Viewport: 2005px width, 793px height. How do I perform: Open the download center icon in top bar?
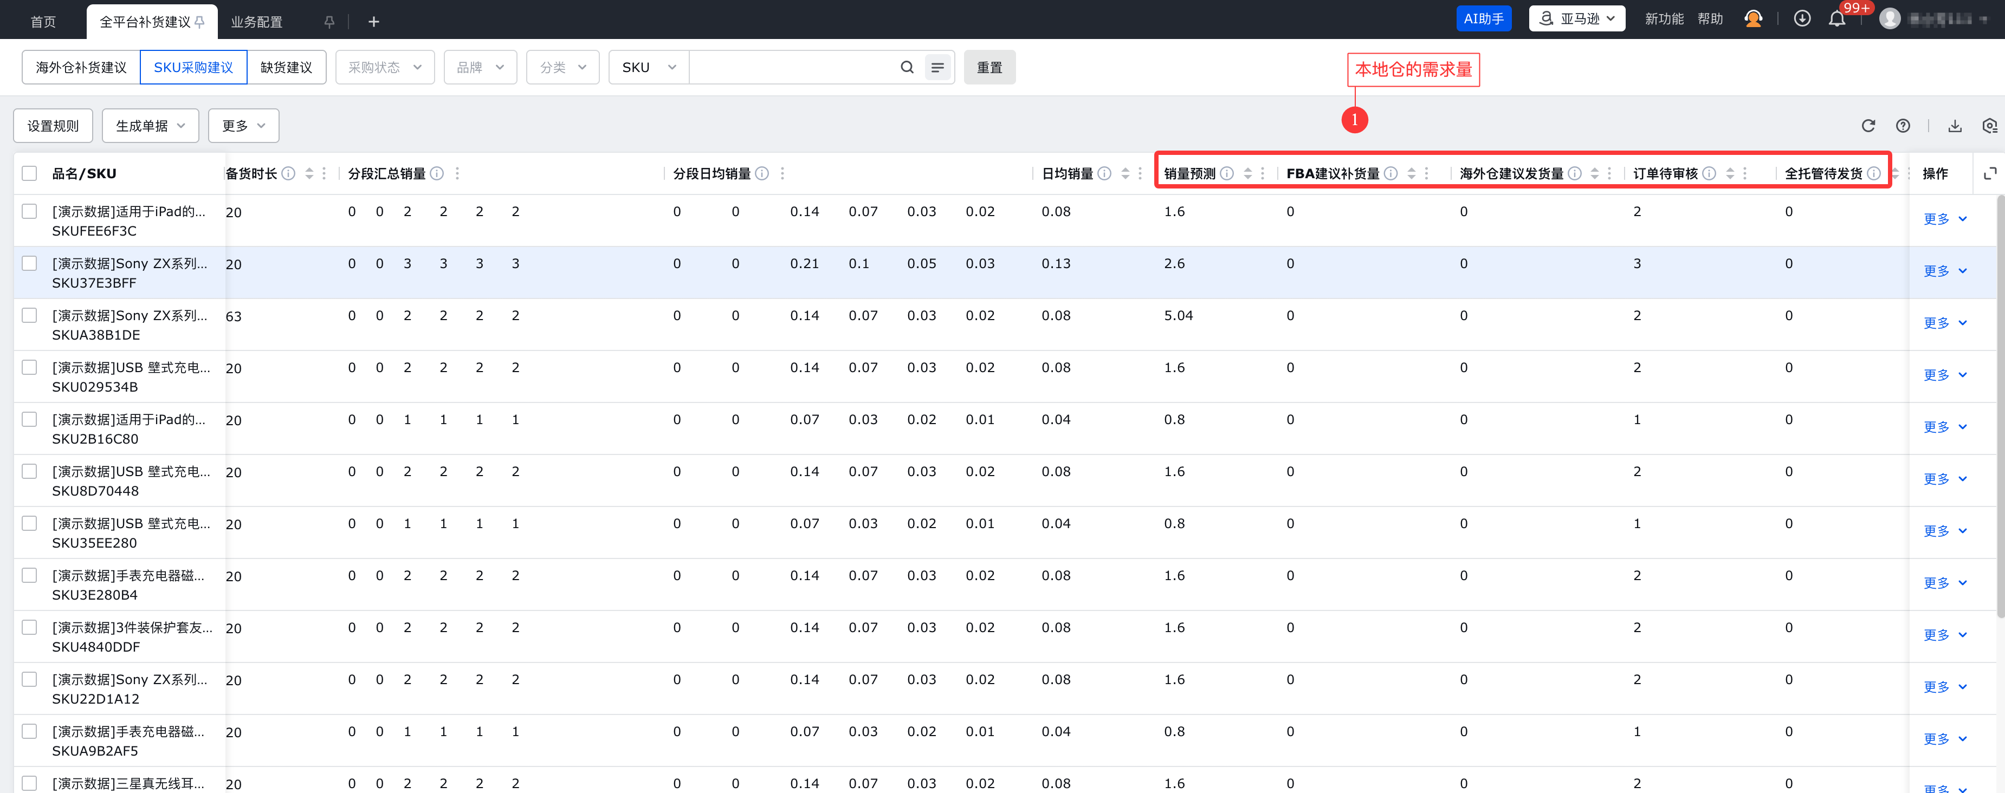point(1802,18)
